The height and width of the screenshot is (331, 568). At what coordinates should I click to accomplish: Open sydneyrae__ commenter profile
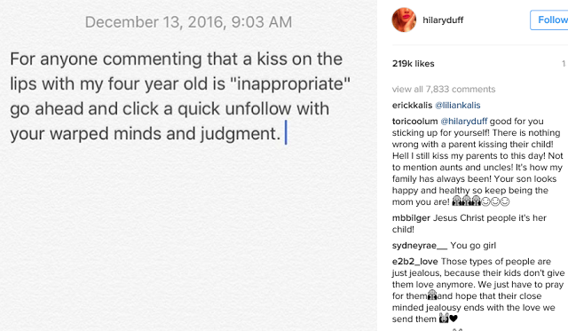pos(420,246)
